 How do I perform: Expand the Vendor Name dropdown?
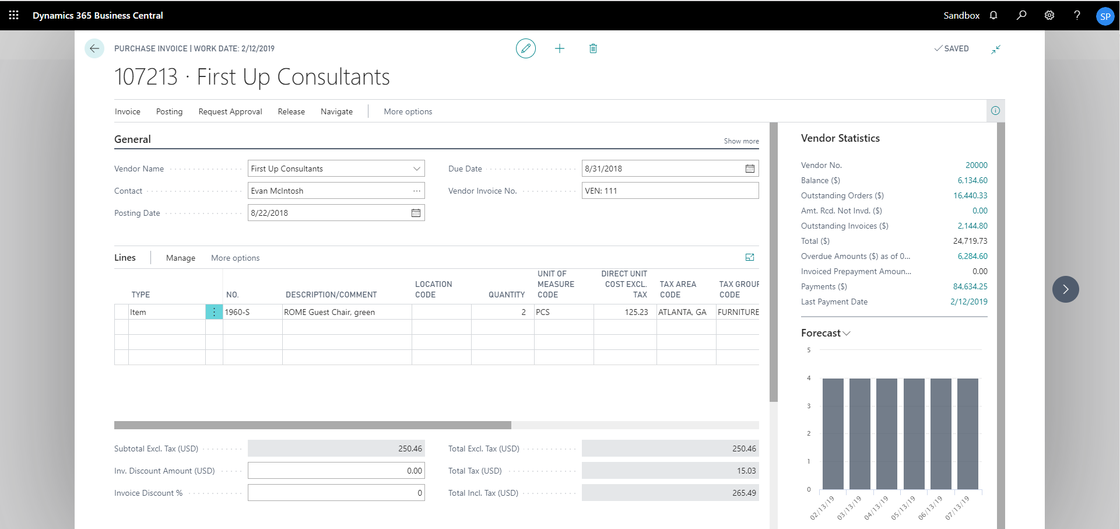416,169
